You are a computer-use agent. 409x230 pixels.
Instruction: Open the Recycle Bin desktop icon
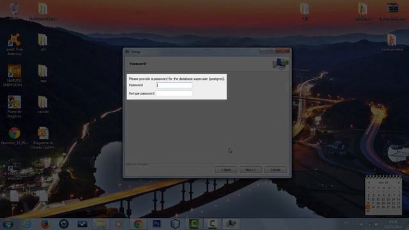point(14,11)
